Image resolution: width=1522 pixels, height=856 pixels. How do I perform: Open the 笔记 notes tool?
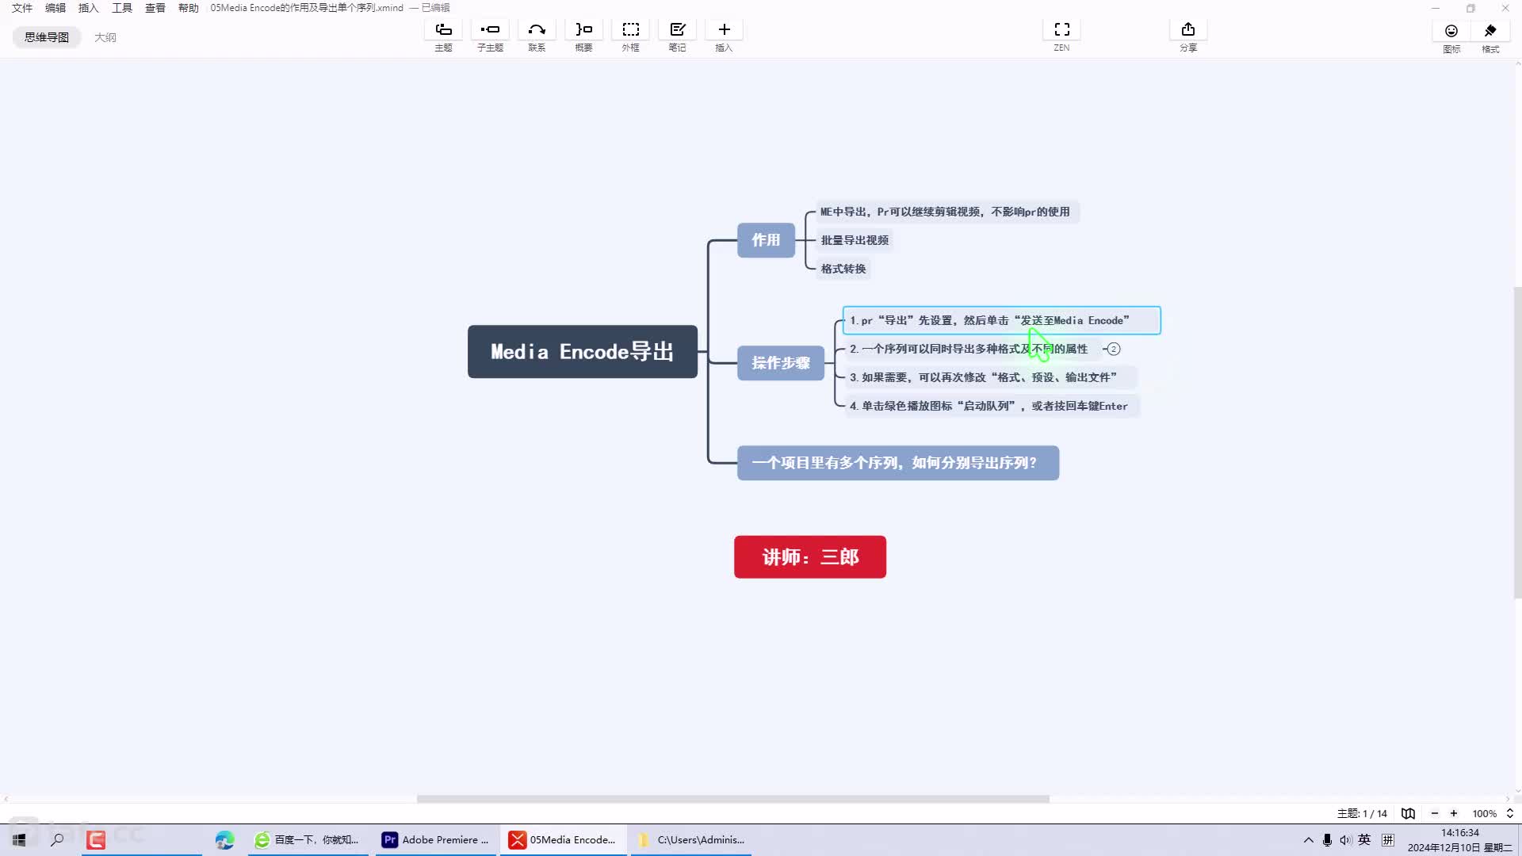click(677, 36)
